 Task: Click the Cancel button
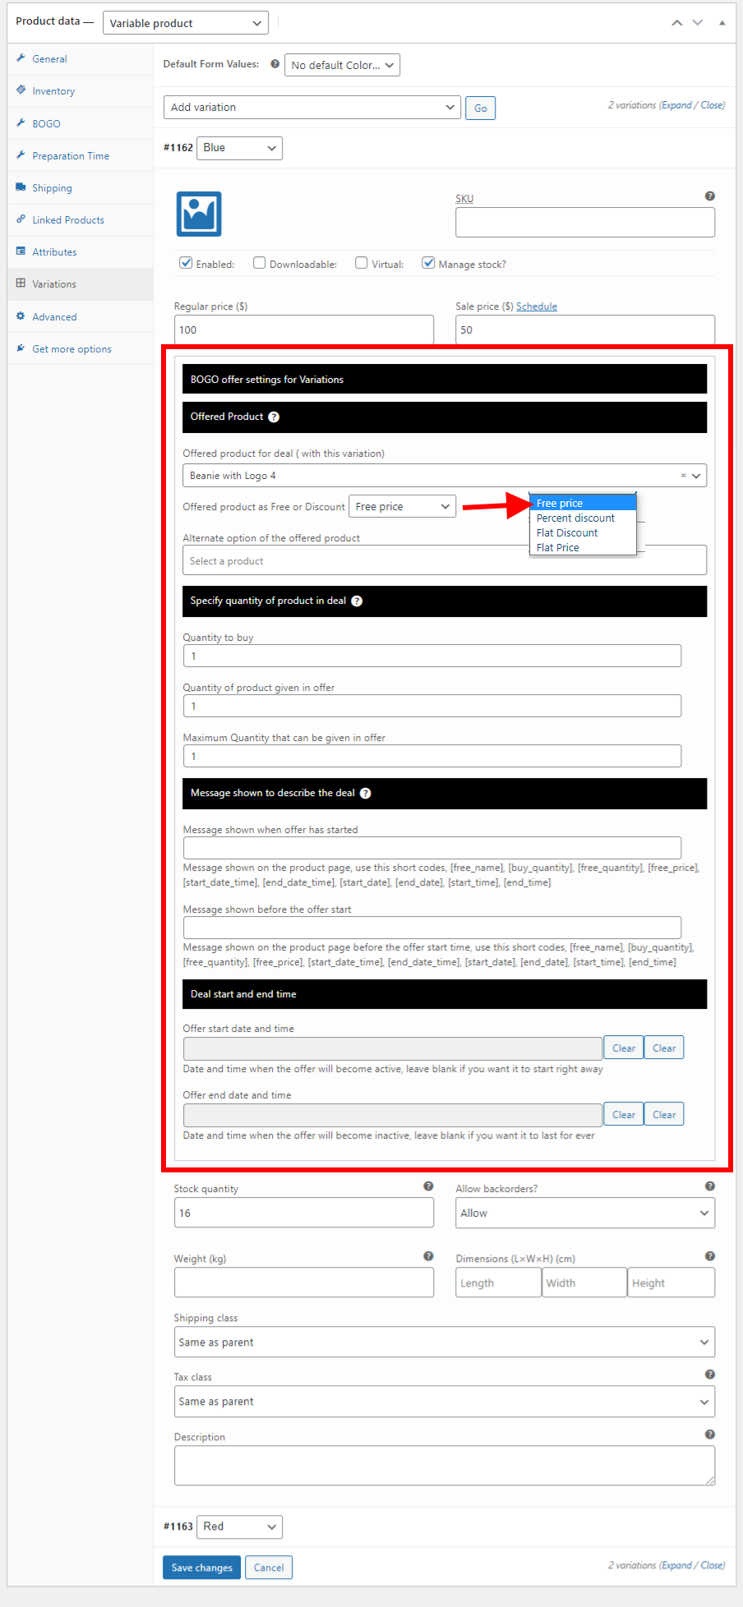click(x=269, y=1568)
